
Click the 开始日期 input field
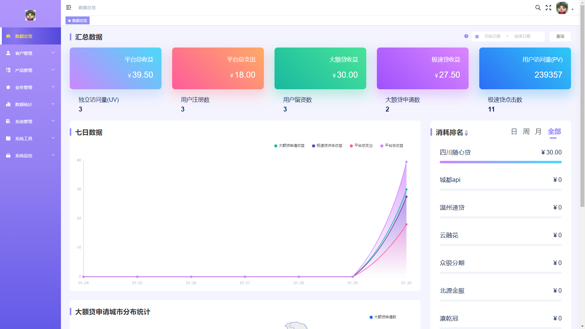492,36
